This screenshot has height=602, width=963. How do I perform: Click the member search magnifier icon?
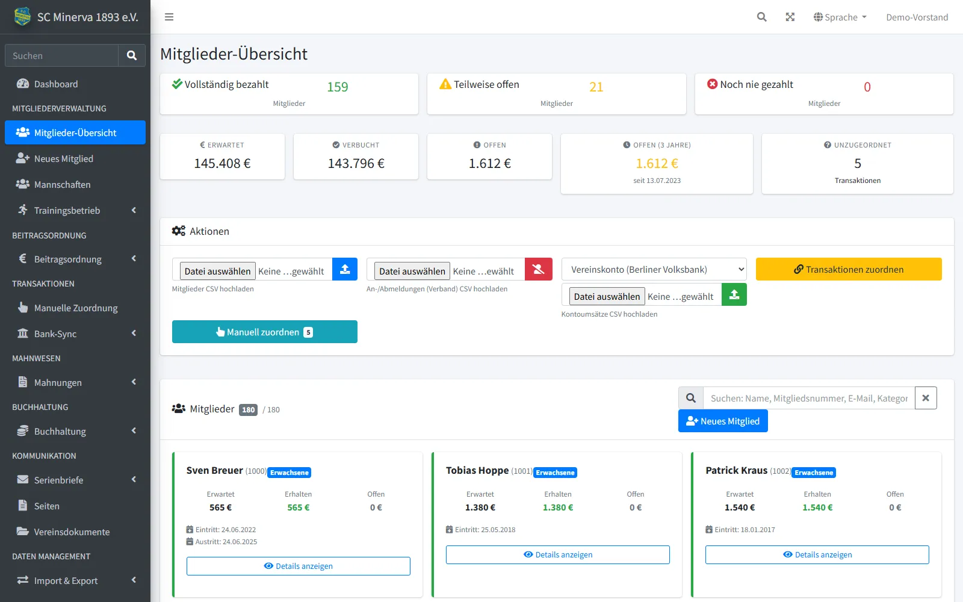pyautogui.click(x=691, y=398)
